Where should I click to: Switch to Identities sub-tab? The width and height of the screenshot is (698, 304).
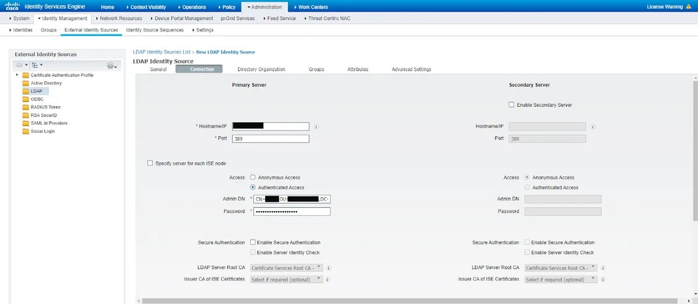tap(20, 30)
